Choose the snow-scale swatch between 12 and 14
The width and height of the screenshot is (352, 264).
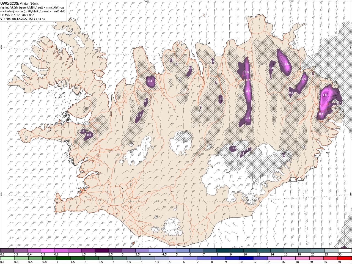tap(264, 251)
